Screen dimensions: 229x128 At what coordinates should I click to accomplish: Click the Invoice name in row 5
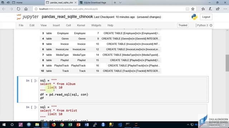pos(64,44)
